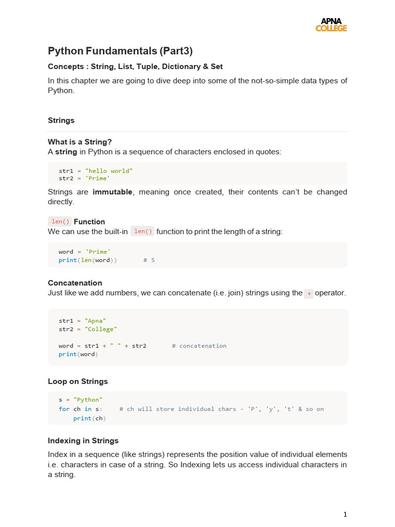Click the Apna College logo
This screenshot has width=395, height=527.
click(x=331, y=25)
